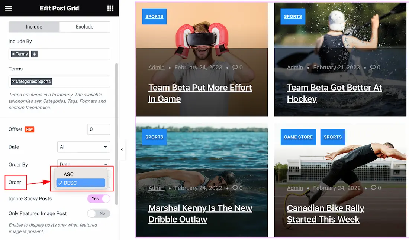Open the Date dropdown showing All
Viewport: 409px width, 240px height.
coord(83,147)
